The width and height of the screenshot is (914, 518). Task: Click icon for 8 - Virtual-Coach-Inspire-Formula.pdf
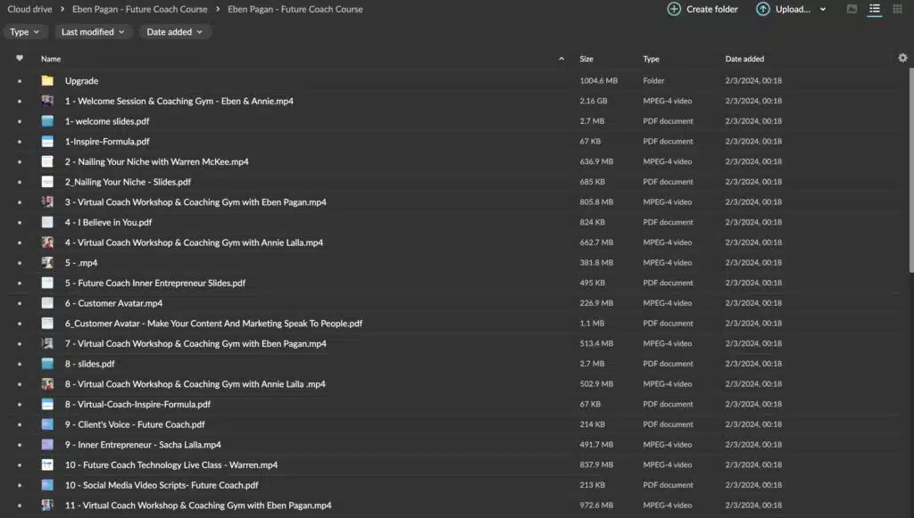click(x=47, y=404)
